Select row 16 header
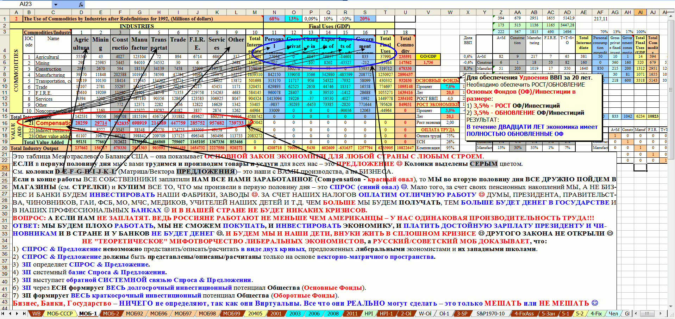The width and height of the screenshot is (675, 319). 5,123
